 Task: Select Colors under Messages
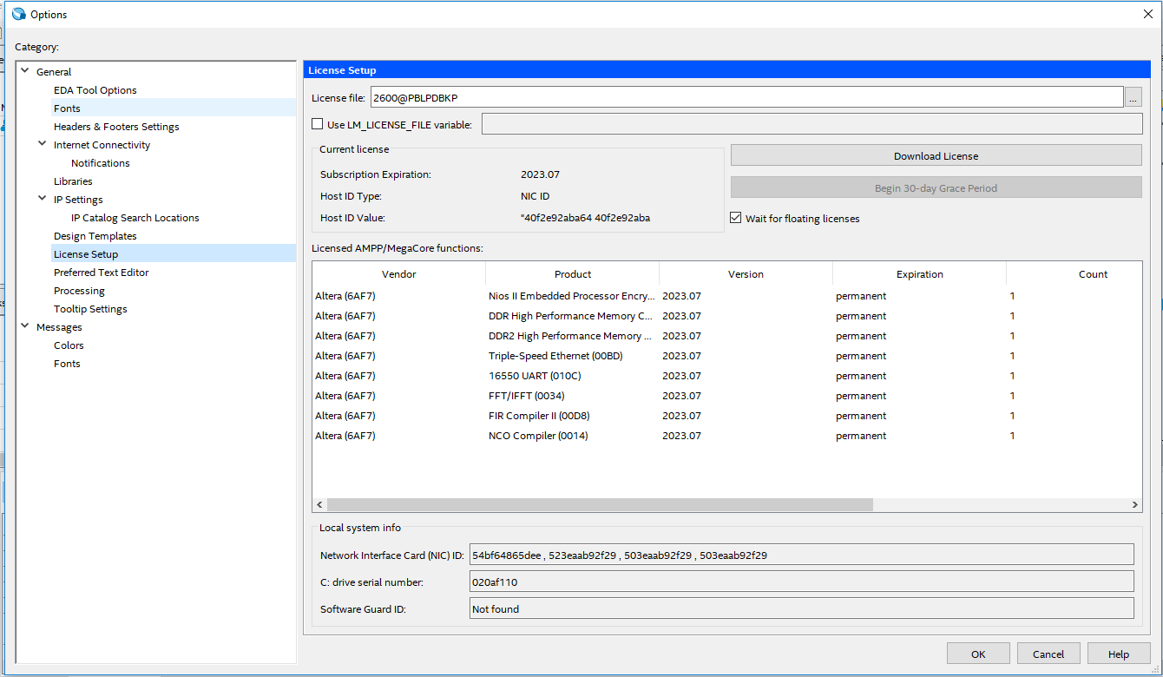pos(69,345)
